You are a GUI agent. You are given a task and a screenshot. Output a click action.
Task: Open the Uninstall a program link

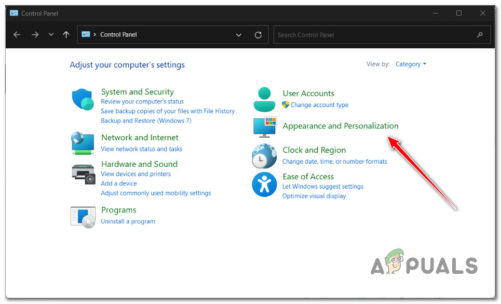coord(128,221)
